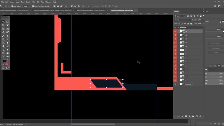
Task: Hide the Artboard 1 group visibility eye
Action: coord(175,28)
